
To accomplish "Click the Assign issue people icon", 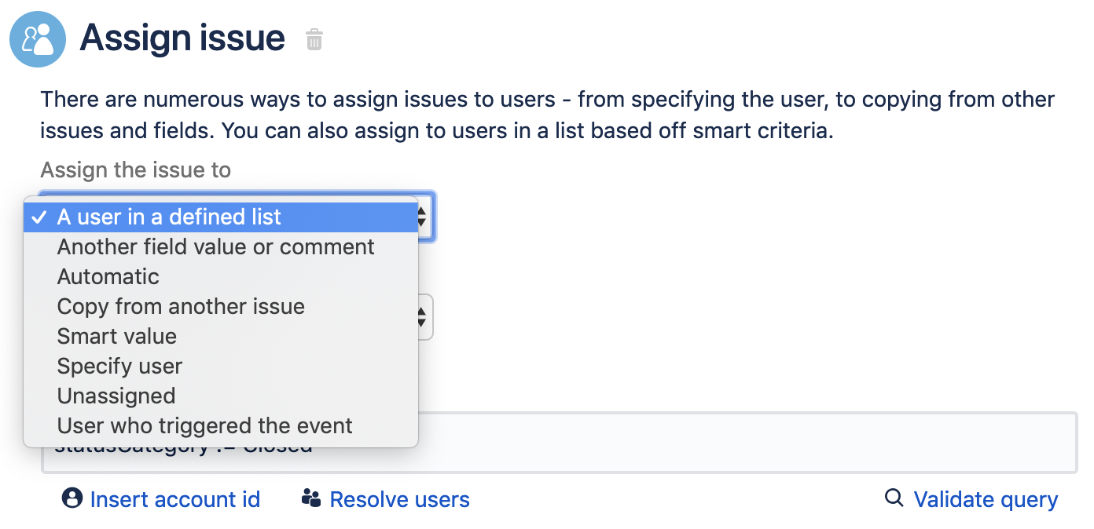I will point(38,39).
